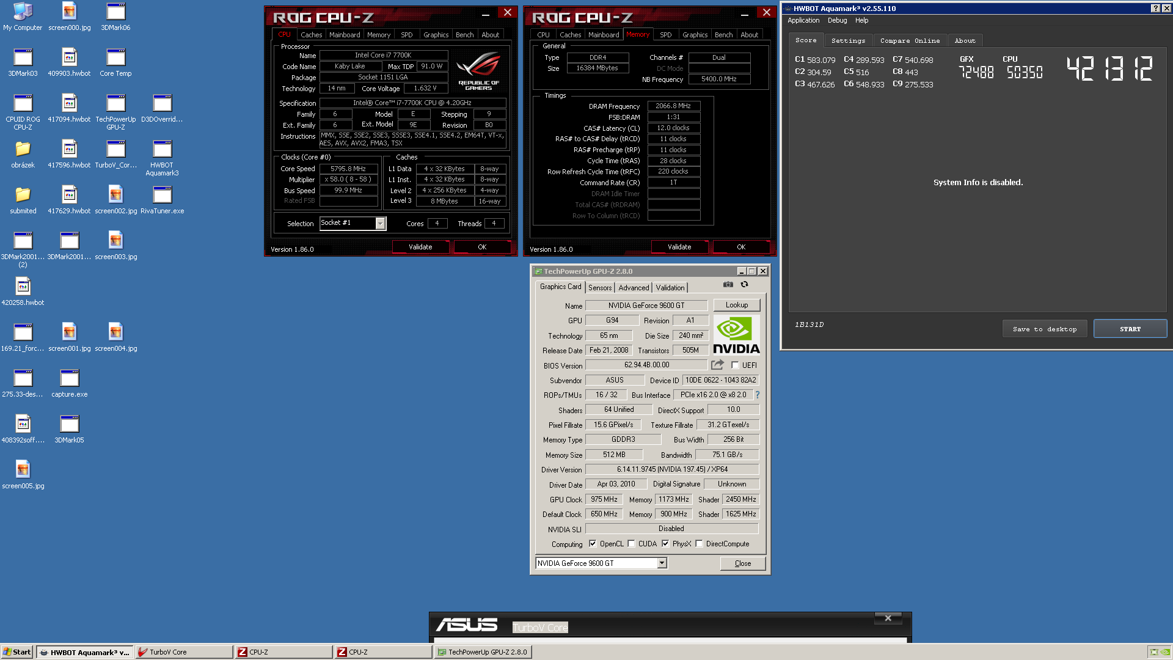Click Validate in left CPU-Z window
This screenshot has height=660, width=1173.
click(x=420, y=247)
